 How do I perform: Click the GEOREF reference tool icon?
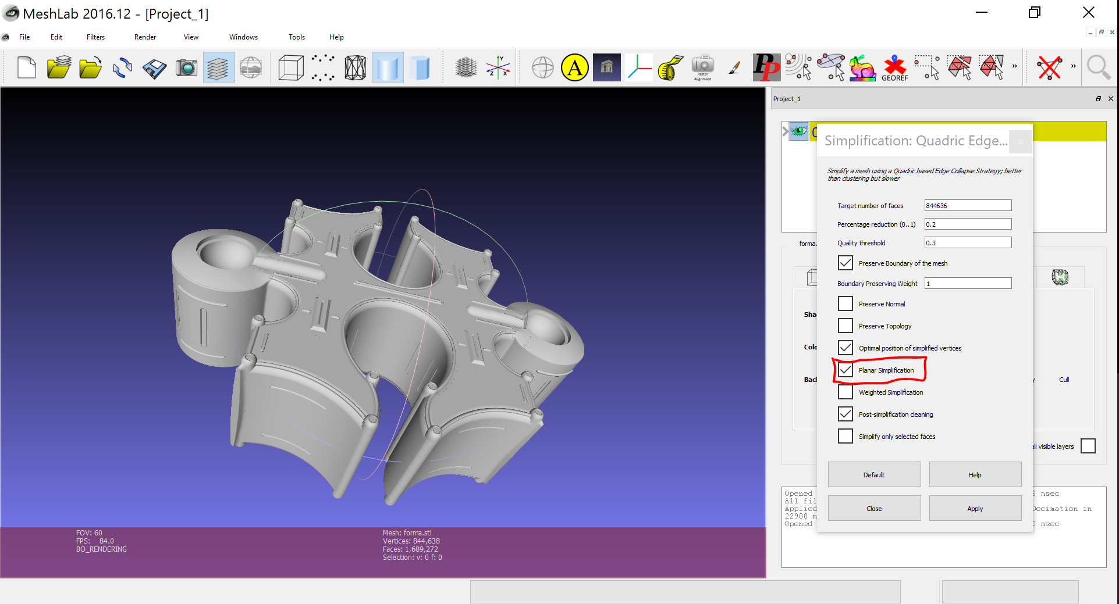[894, 68]
